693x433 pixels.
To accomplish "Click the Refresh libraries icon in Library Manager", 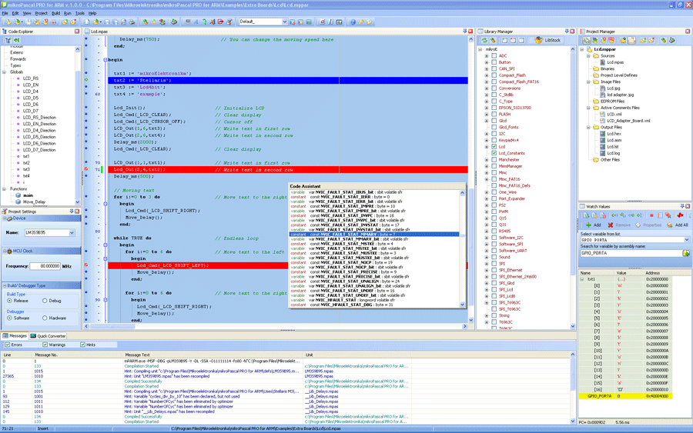I will coord(484,40).
